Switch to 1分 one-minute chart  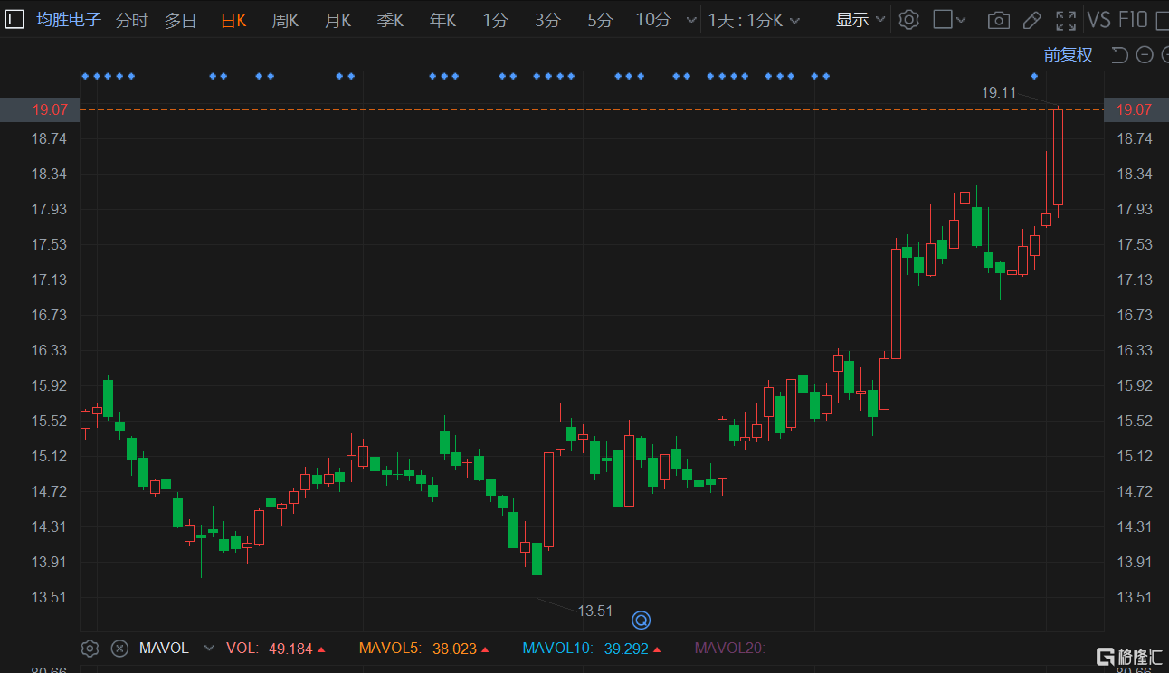click(495, 20)
